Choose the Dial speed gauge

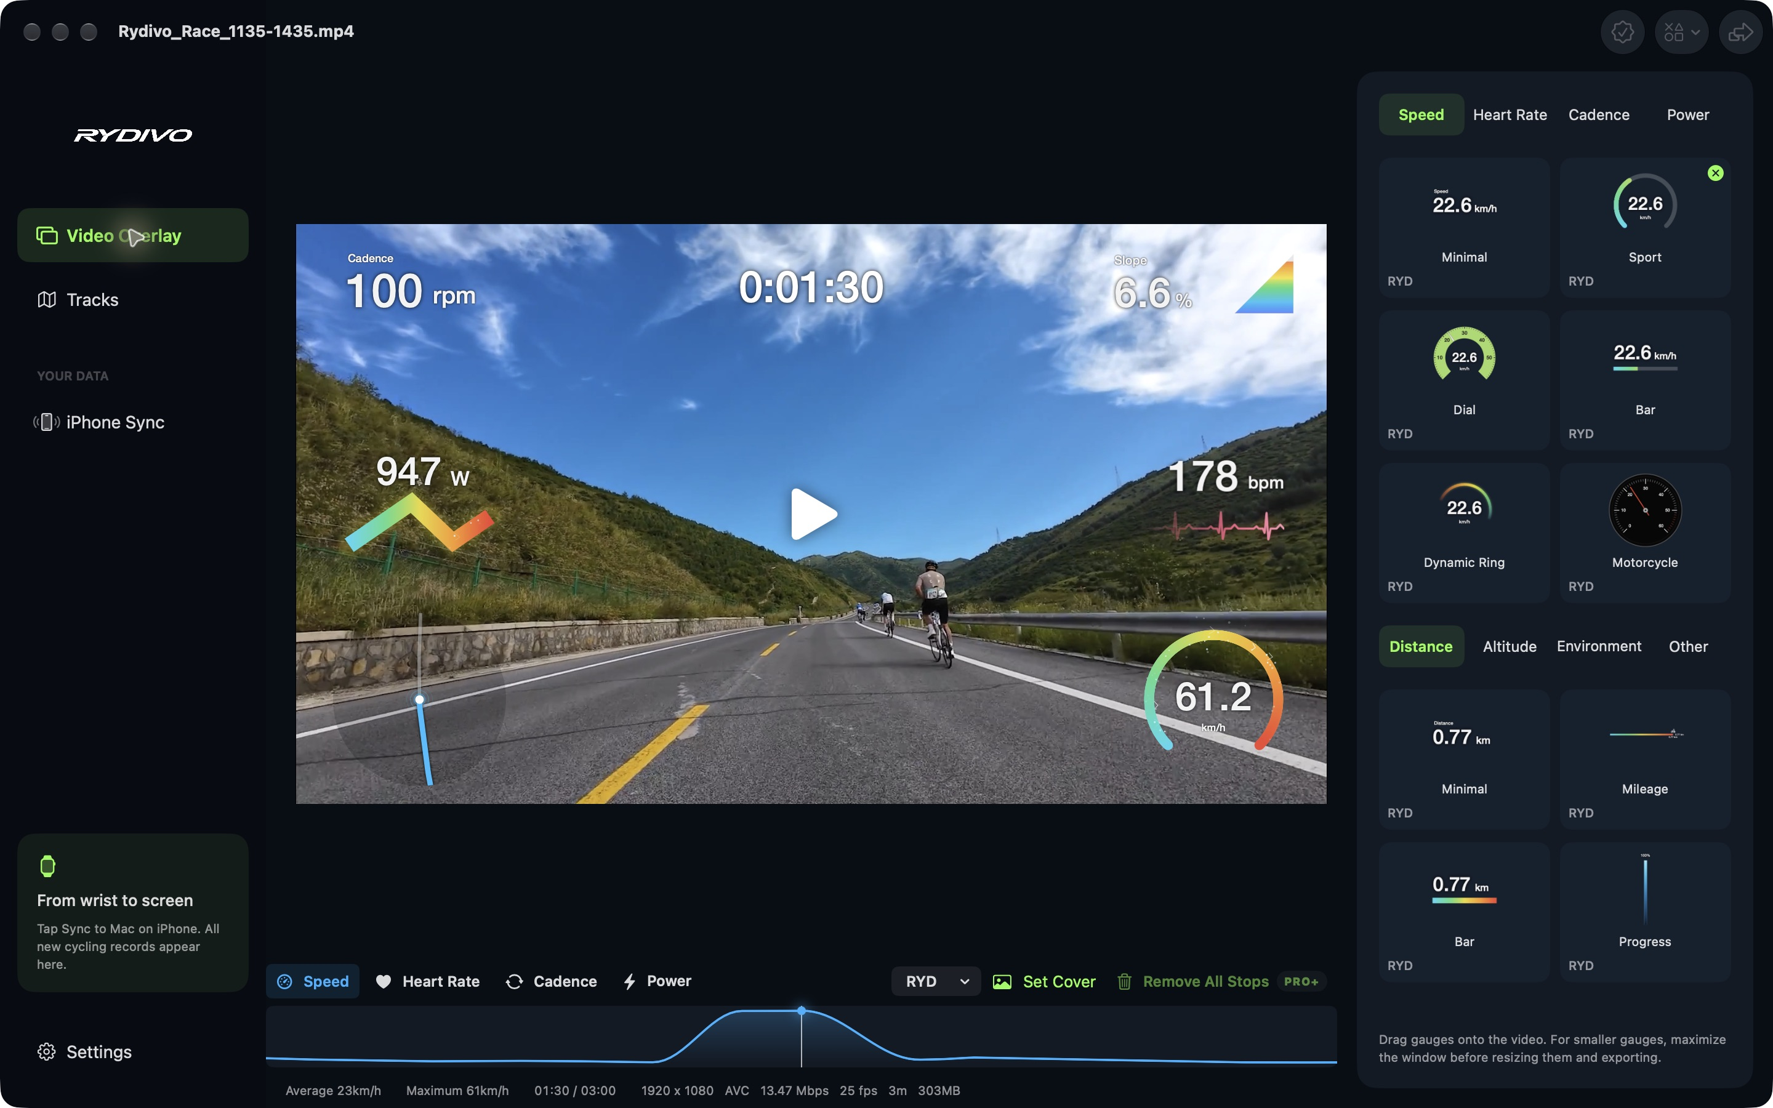pyautogui.click(x=1464, y=380)
